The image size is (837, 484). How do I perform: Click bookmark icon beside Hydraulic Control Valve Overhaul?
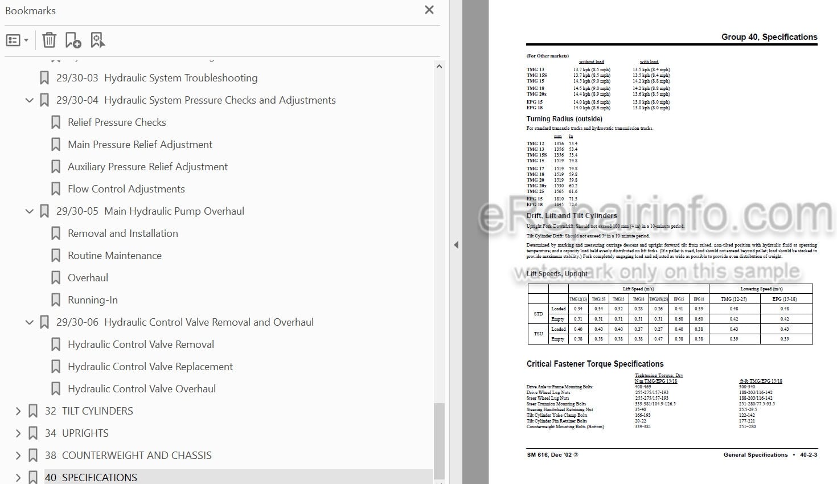click(x=56, y=389)
